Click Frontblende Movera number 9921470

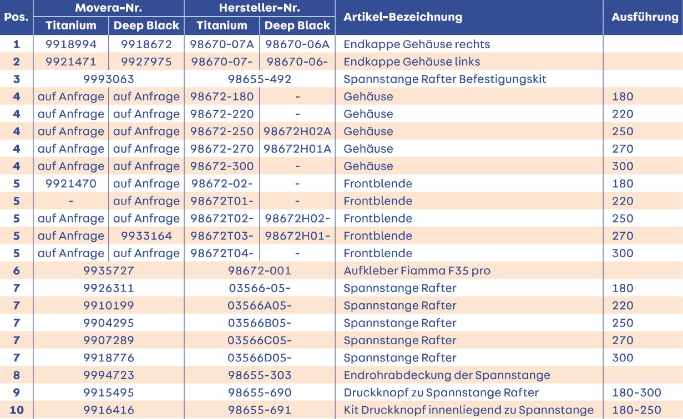[x=70, y=183]
